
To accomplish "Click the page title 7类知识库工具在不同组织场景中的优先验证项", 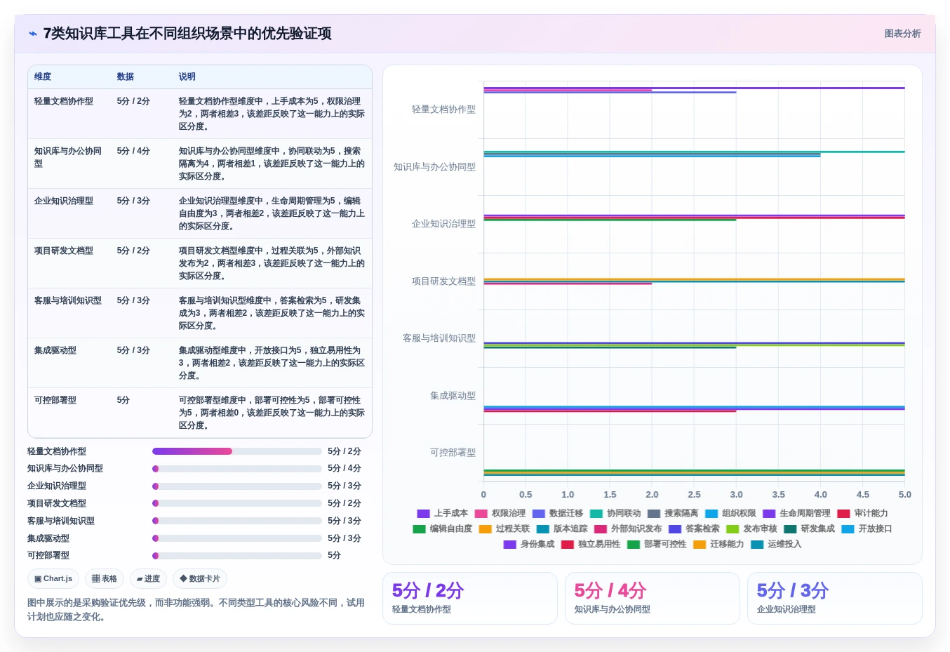I will [x=187, y=34].
